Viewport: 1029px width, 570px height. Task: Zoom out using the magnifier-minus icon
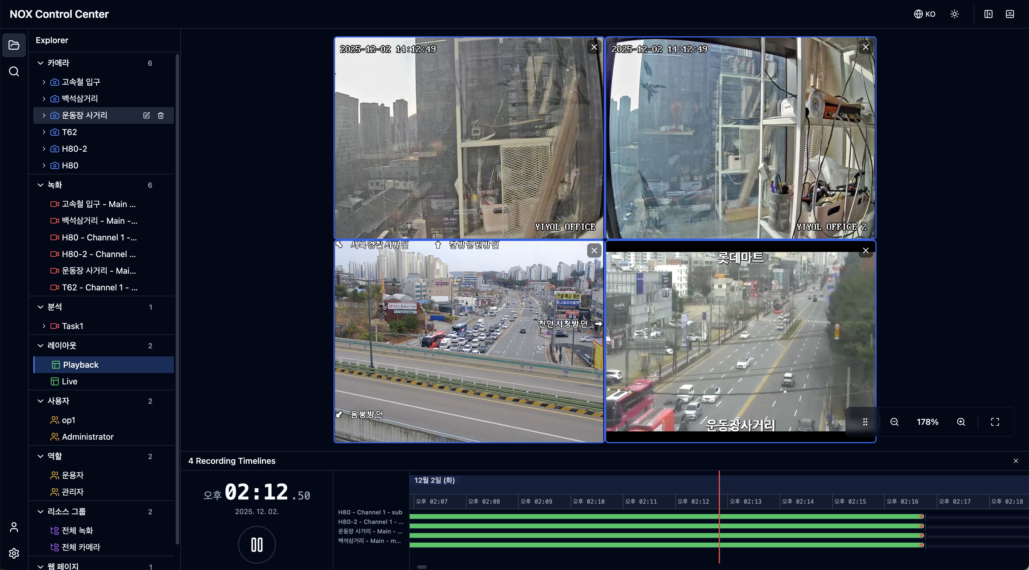pos(894,422)
